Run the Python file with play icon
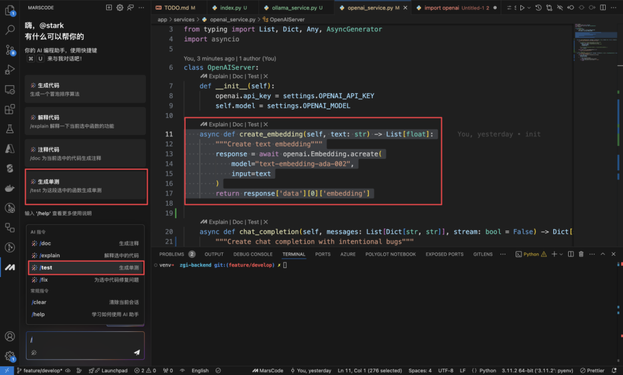The width and height of the screenshot is (623, 375). click(x=522, y=7)
